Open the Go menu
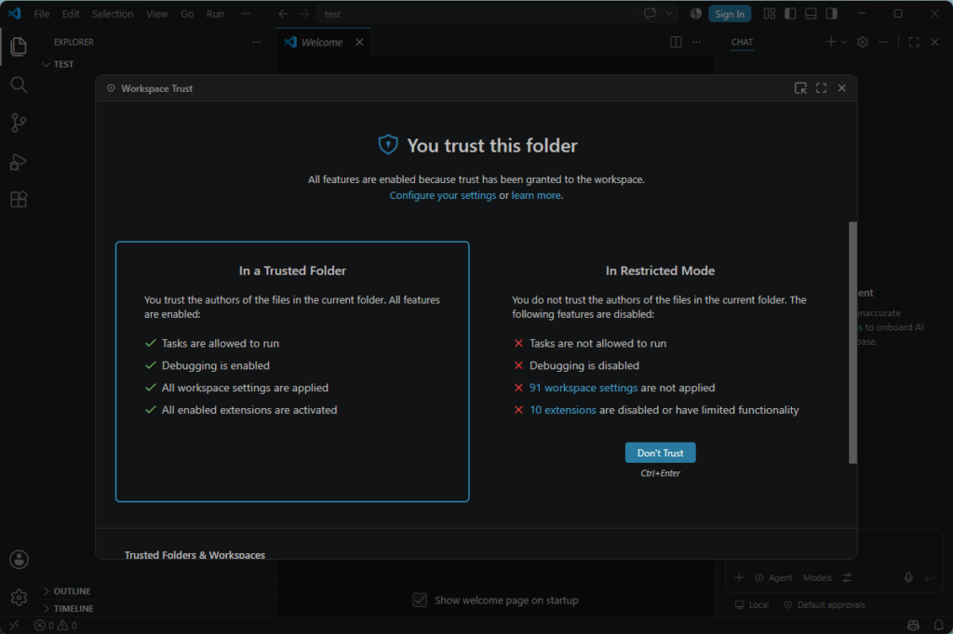Screen dimensions: 953x634 (x=187, y=13)
